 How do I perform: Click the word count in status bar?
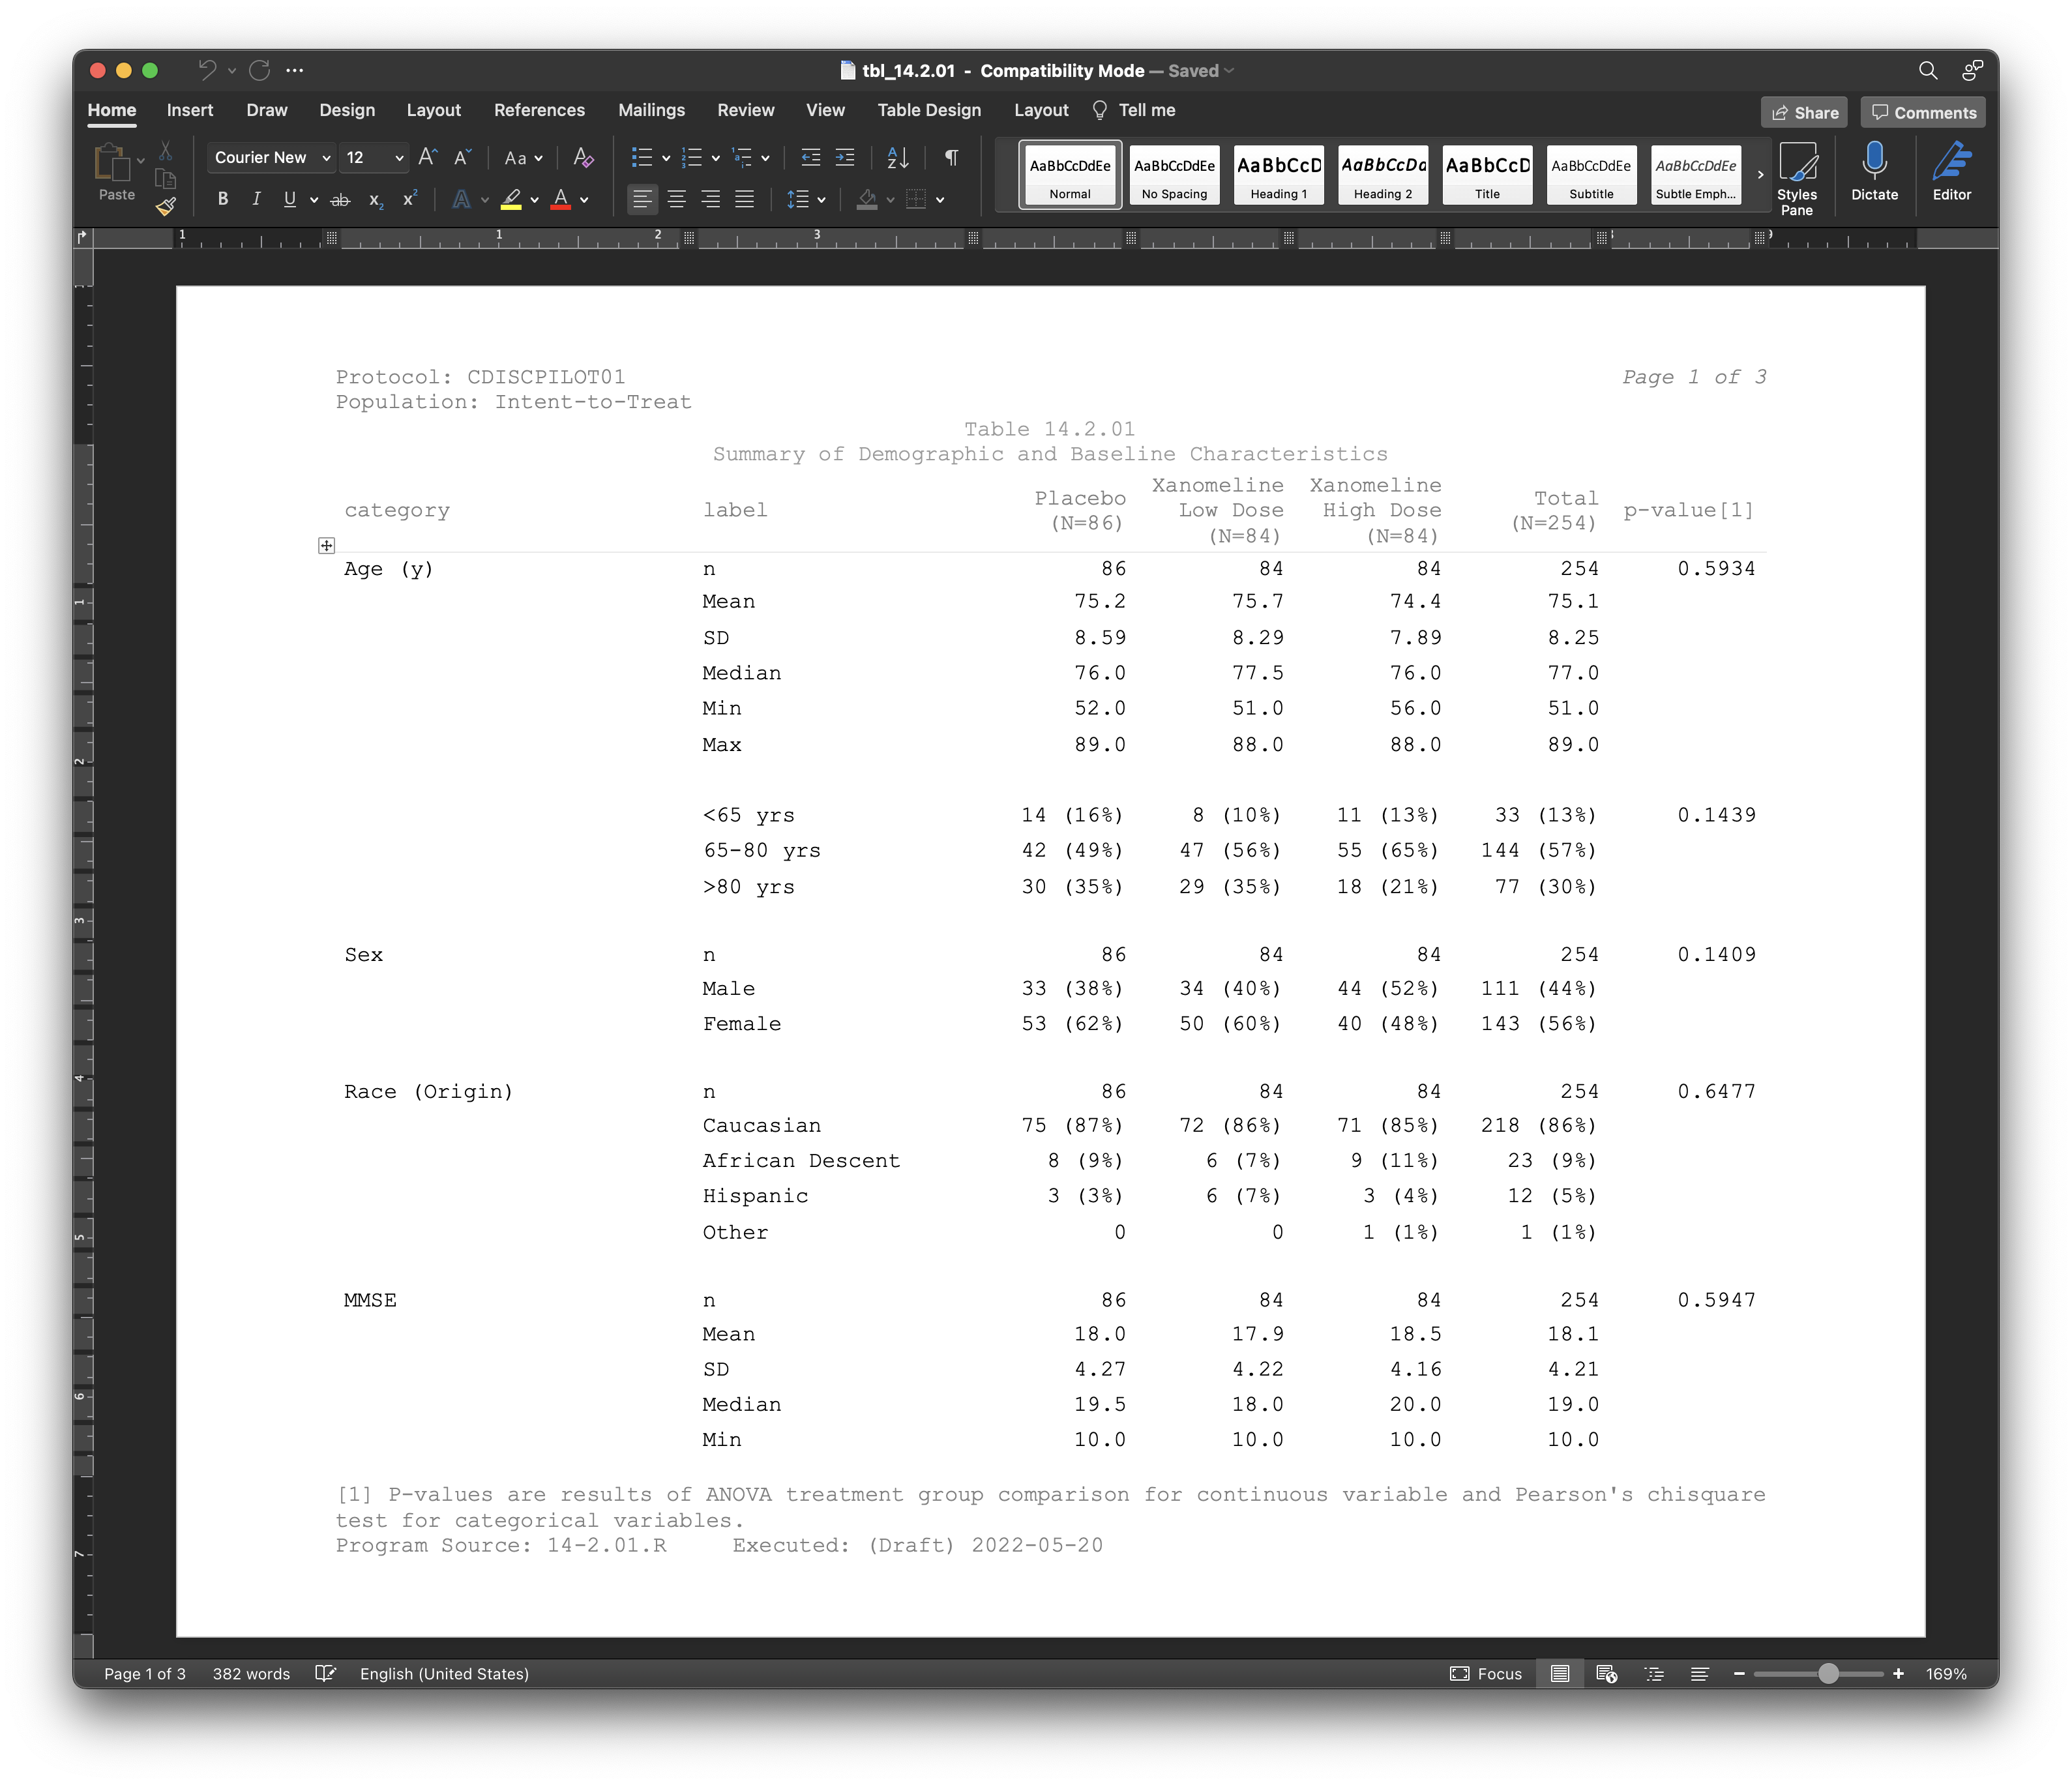tap(251, 1673)
